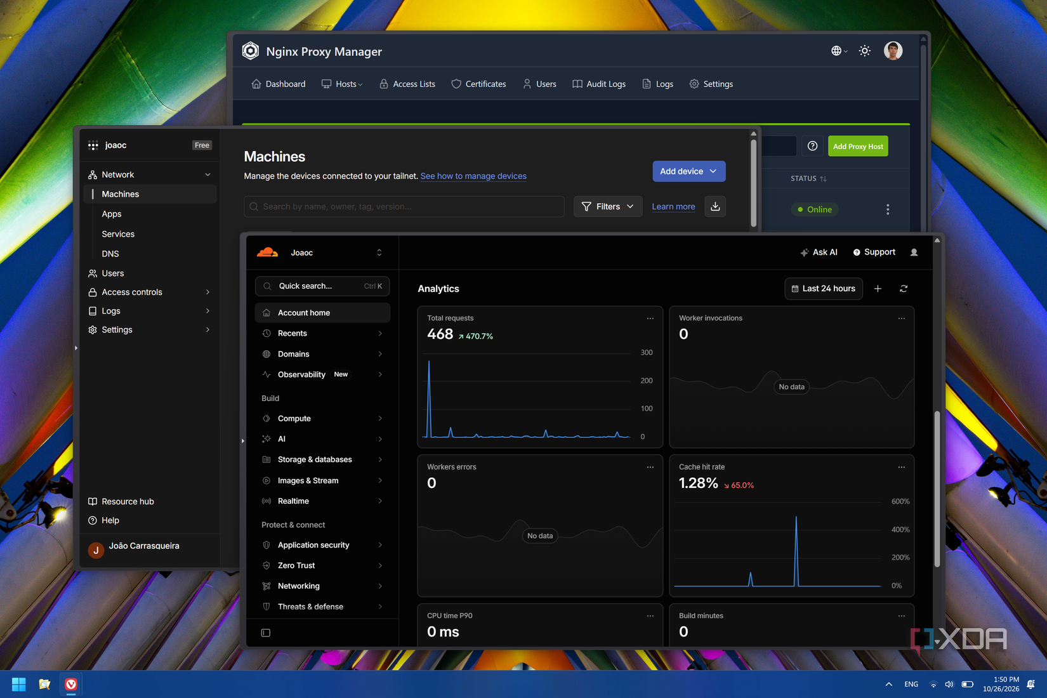Open user avatar in Nginx Proxy Manager
This screenshot has height=698, width=1047.
(x=893, y=51)
